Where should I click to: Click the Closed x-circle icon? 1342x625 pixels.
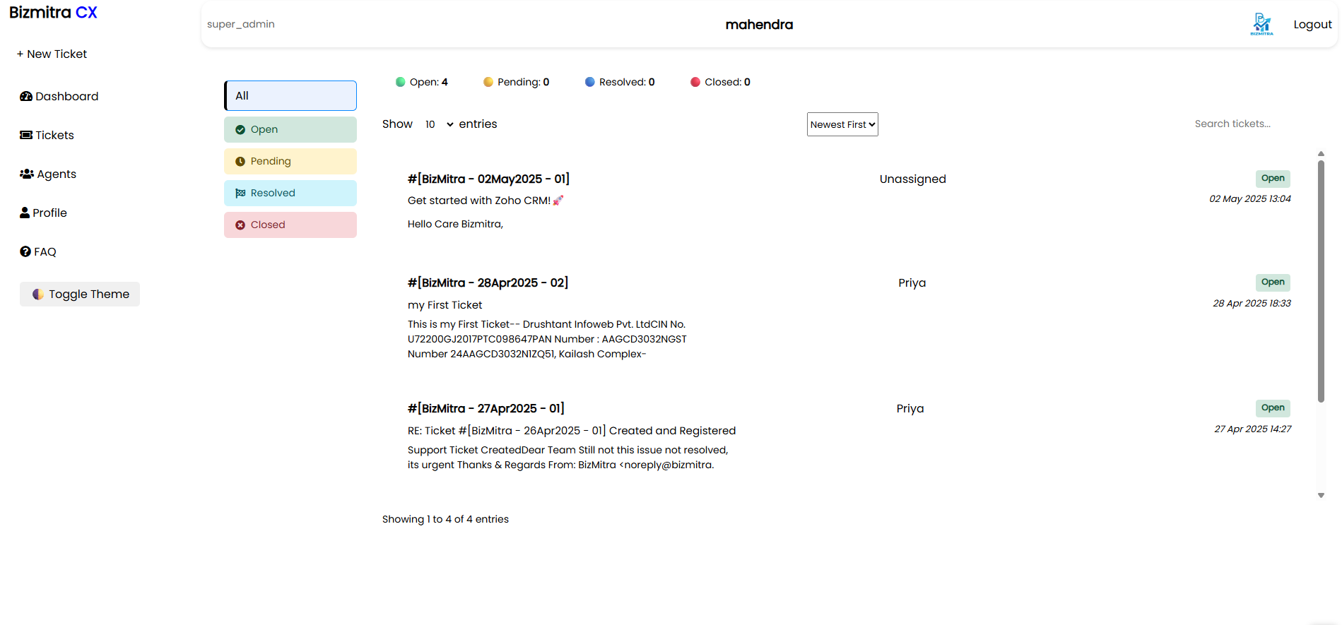click(x=240, y=225)
